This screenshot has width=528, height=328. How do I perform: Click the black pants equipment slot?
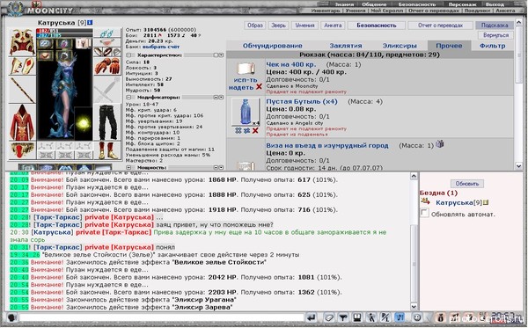[x=107, y=122]
